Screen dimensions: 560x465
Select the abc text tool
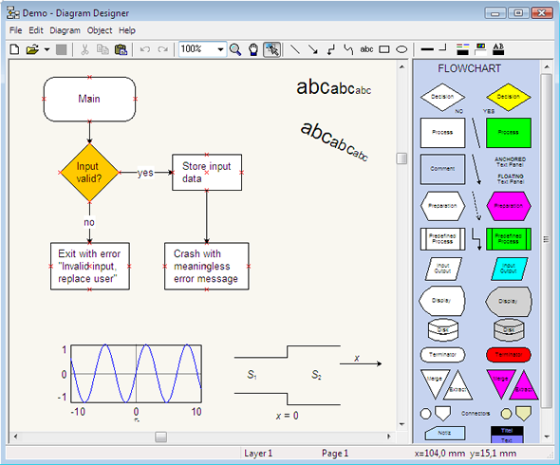366,49
